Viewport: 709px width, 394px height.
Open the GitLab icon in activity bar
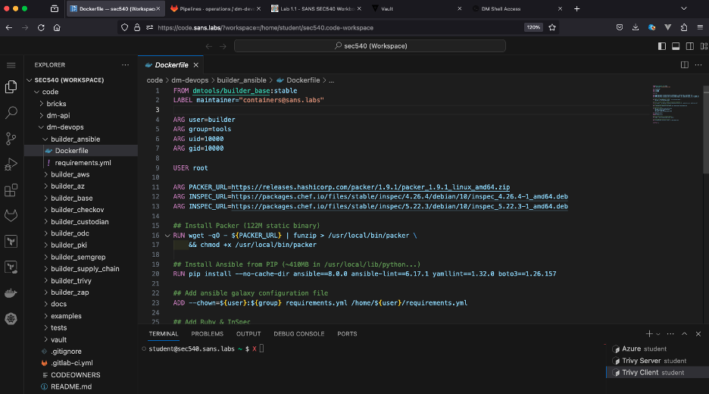click(11, 216)
